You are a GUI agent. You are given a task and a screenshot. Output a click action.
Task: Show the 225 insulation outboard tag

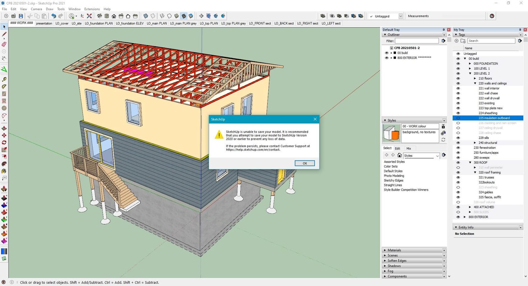(x=458, y=118)
